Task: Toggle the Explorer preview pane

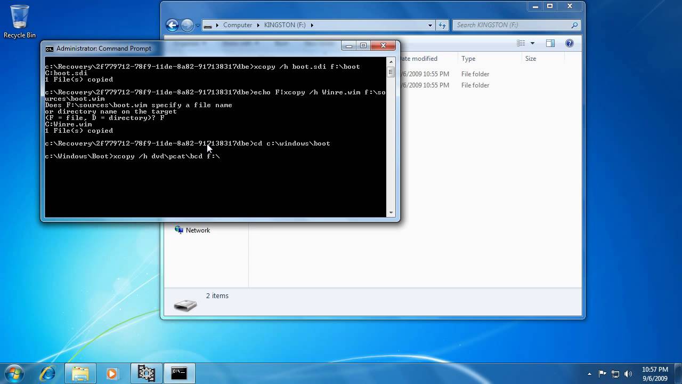Action: [x=550, y=43]
